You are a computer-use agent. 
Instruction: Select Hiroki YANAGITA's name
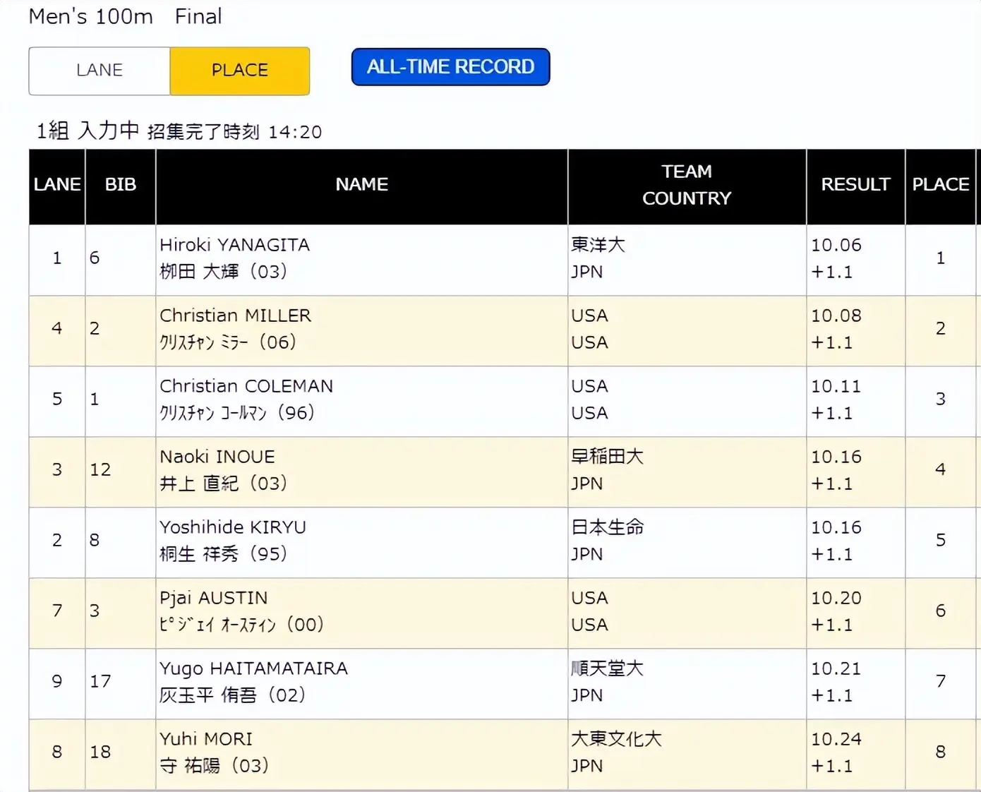[234, 245]
